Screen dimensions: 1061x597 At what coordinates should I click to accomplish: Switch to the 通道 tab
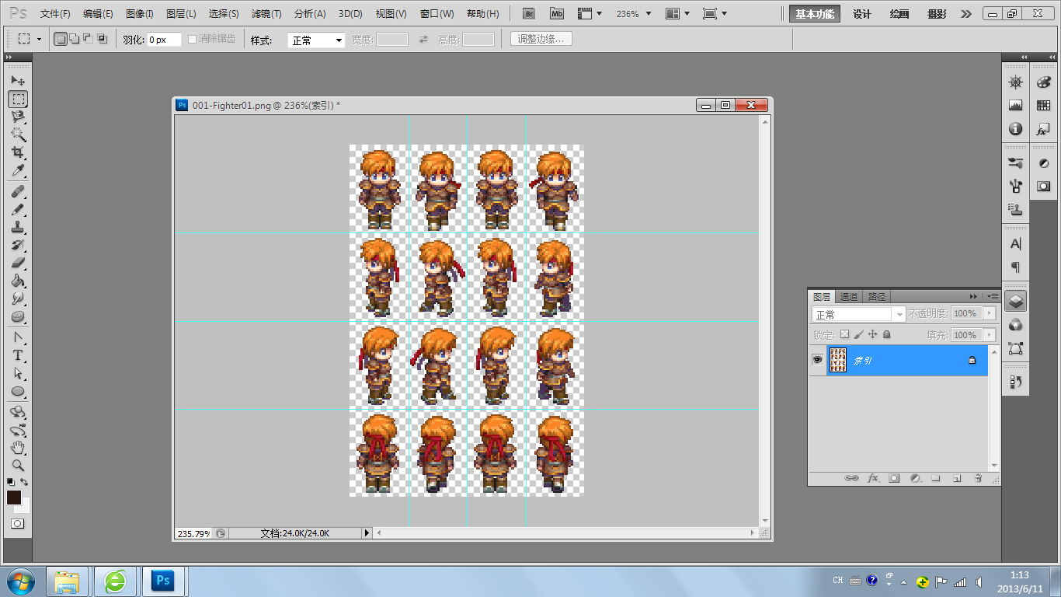click(x=849, y=297)
